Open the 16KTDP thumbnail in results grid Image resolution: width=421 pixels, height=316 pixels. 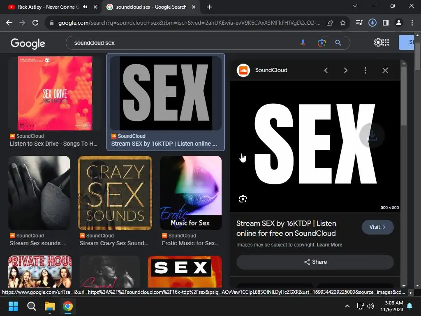[166, 93]
